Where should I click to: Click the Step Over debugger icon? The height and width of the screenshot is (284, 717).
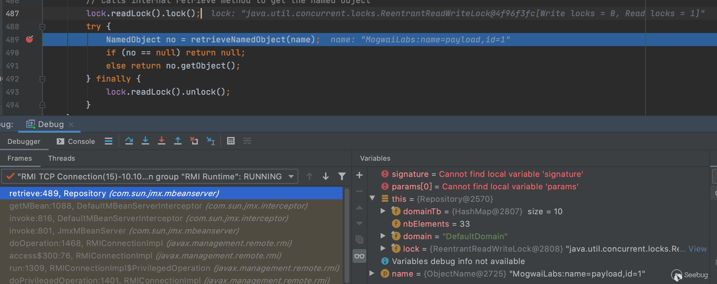coord(129,141)
